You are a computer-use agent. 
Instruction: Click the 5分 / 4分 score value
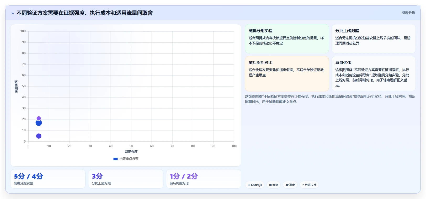[28, 176]
